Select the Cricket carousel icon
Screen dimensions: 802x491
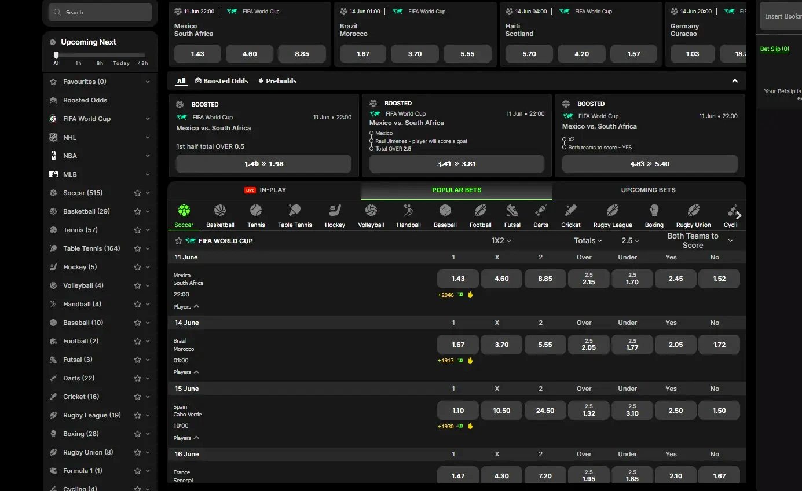(571, 210)
